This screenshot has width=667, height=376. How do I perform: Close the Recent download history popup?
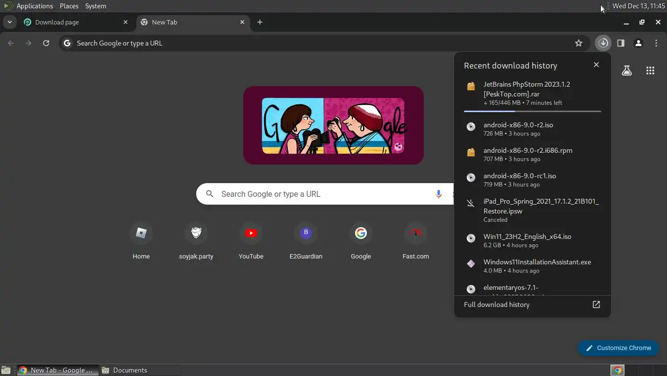coord(596,65)
